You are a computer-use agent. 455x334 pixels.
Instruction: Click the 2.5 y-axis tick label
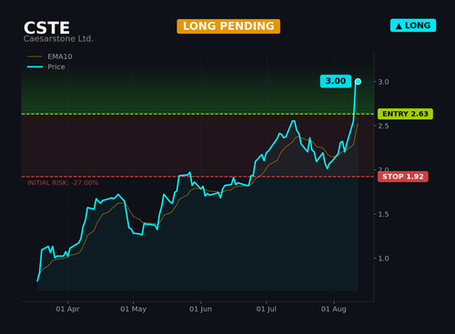pyautogui.click(x=383, y=126)
